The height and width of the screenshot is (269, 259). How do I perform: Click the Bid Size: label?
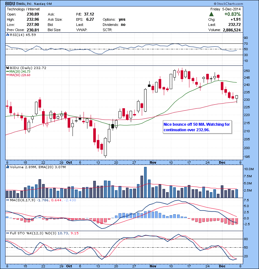coord(54,30)
